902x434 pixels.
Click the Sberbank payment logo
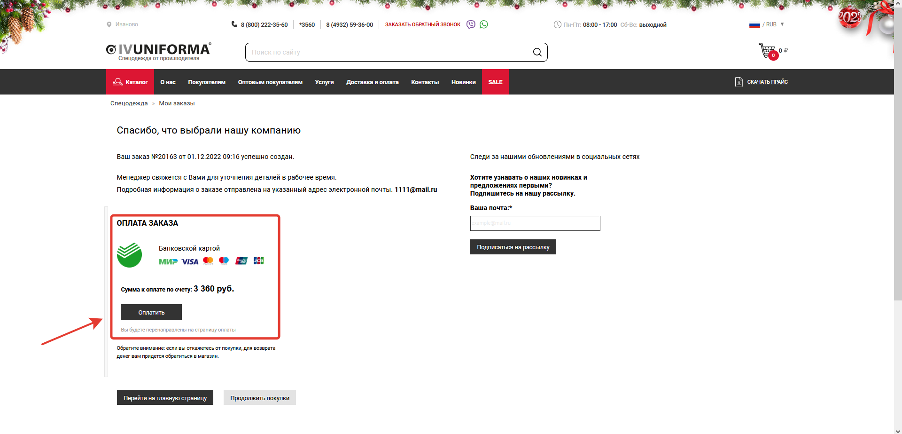(130, 255)
